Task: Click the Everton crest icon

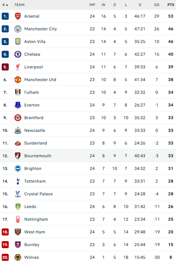Action: [18, 105]
